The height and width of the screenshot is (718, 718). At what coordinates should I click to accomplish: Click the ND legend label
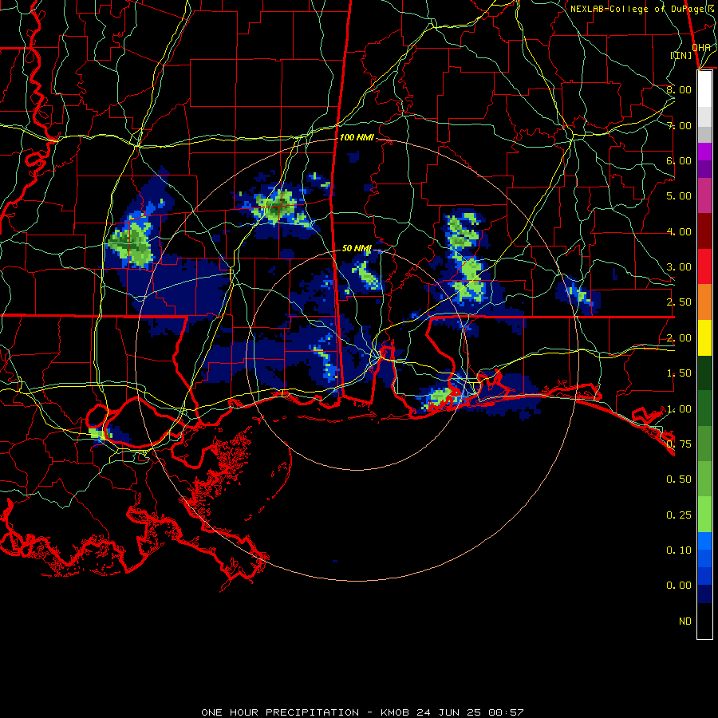pos(685,621)
